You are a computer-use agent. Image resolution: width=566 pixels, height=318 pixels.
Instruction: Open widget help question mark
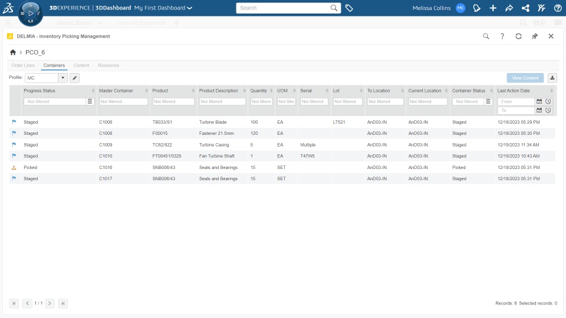click(x=502, y=36)
